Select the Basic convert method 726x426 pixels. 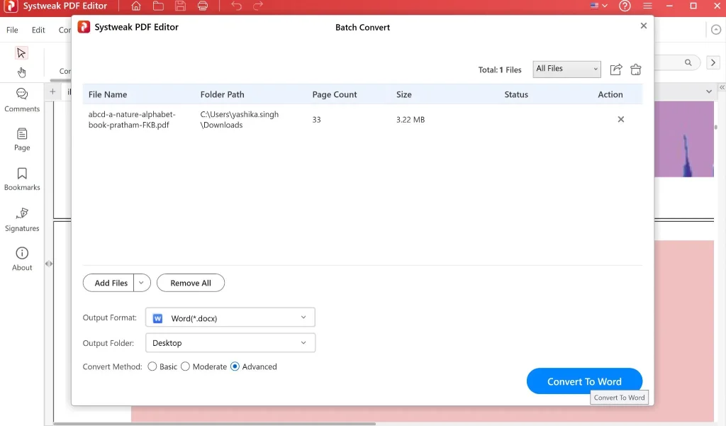click(x=152, y=366)
